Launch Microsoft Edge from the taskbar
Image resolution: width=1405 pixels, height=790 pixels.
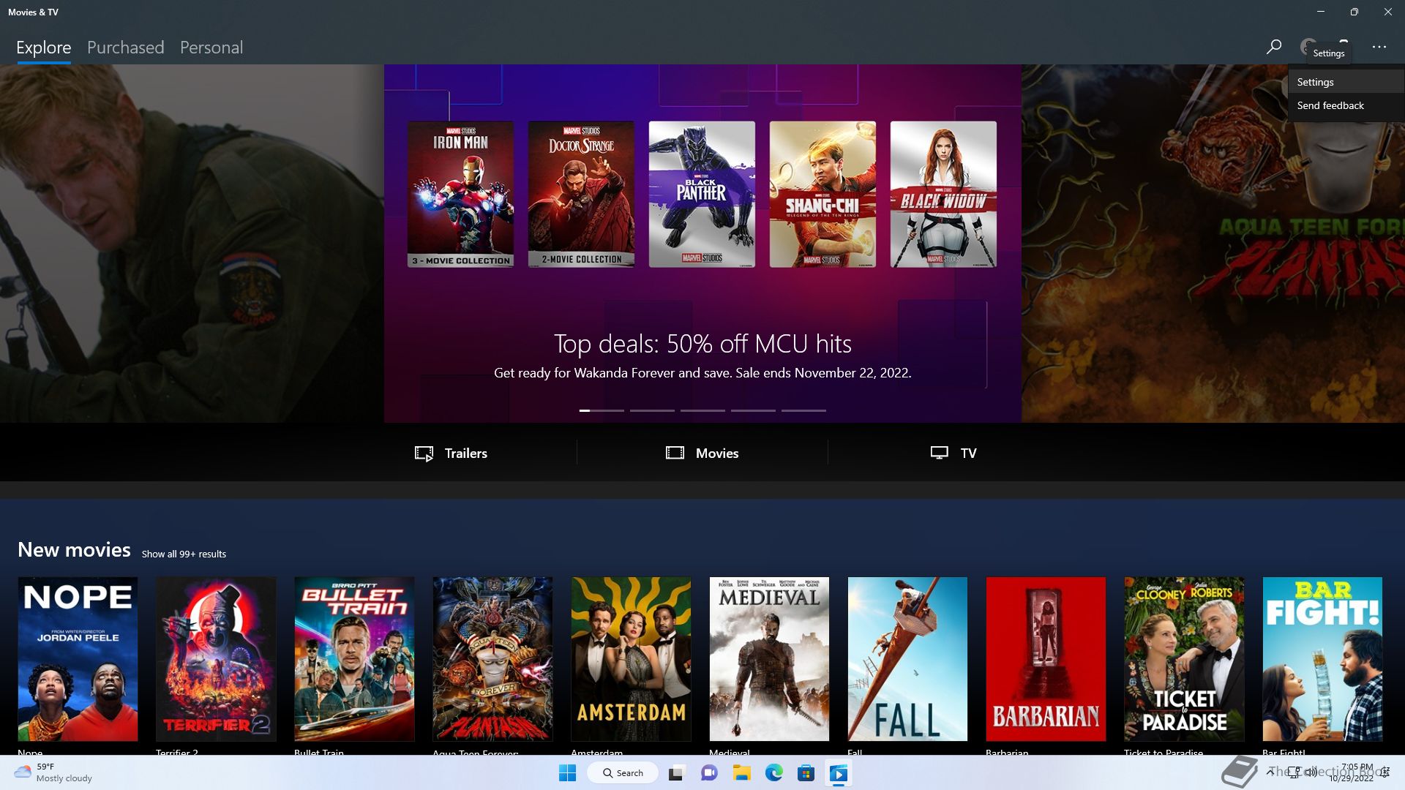(774, 773)
